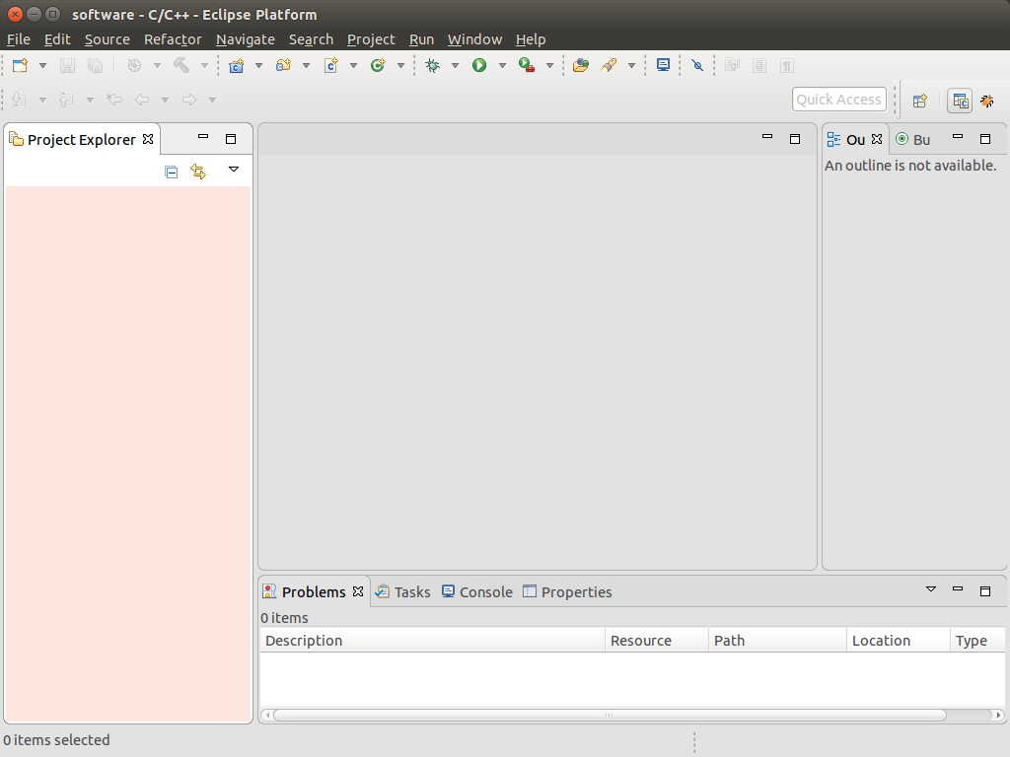This screenshot has height=757, width=1010.
Task: Click the Open Element folder icon
Action: (x=581, y=65)
